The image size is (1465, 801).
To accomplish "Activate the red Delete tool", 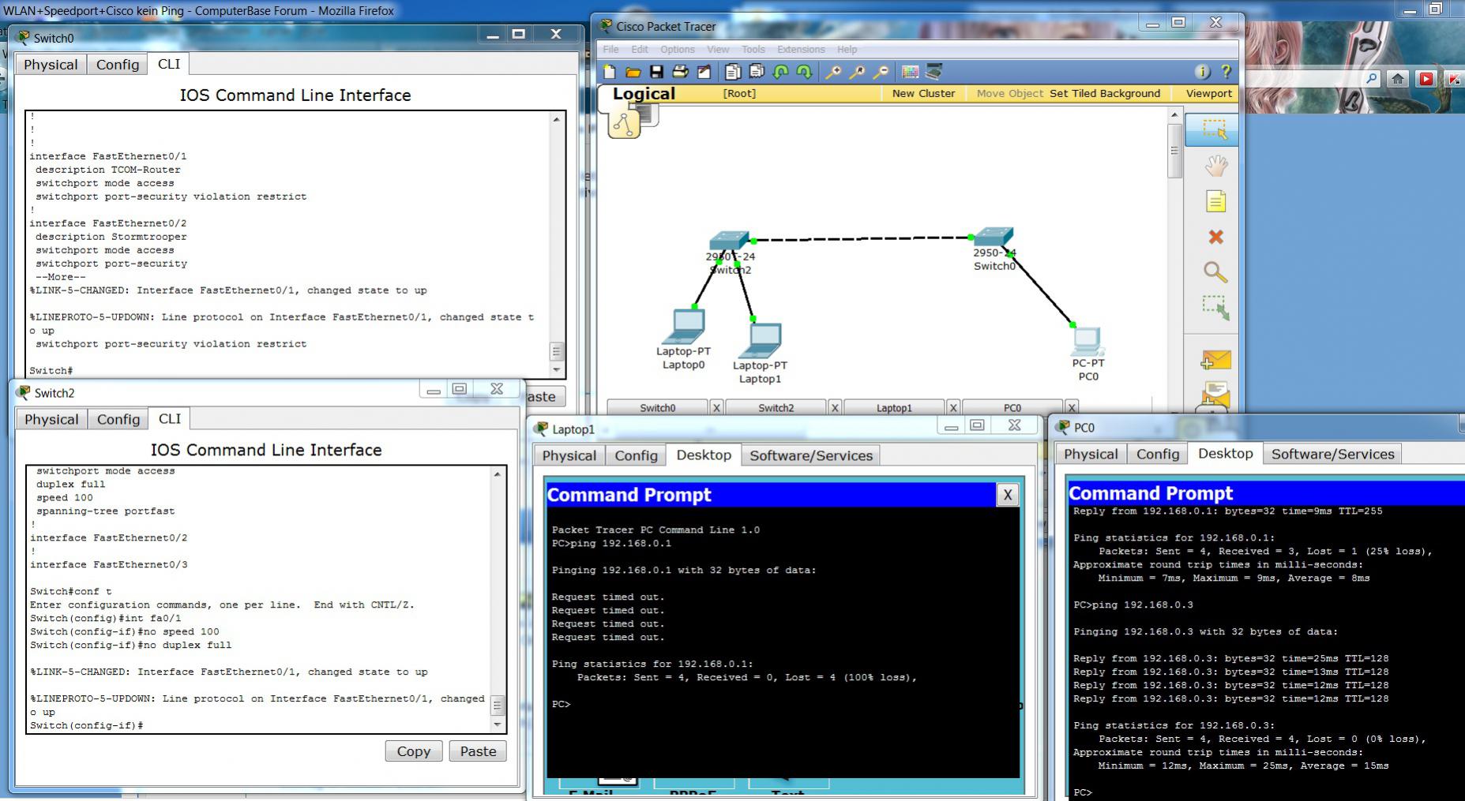I will point(1215,237).
